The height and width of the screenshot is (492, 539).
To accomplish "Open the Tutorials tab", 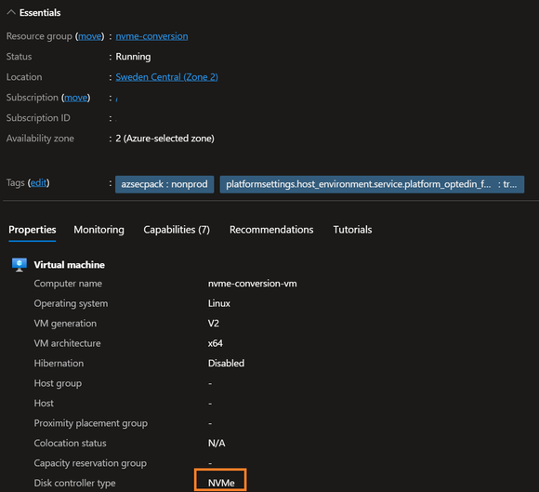I will [352, 230].
